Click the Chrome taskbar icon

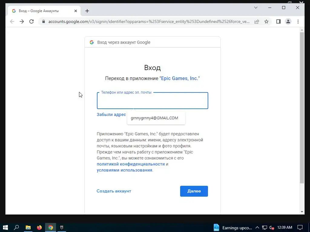click(x=51, y=227)
